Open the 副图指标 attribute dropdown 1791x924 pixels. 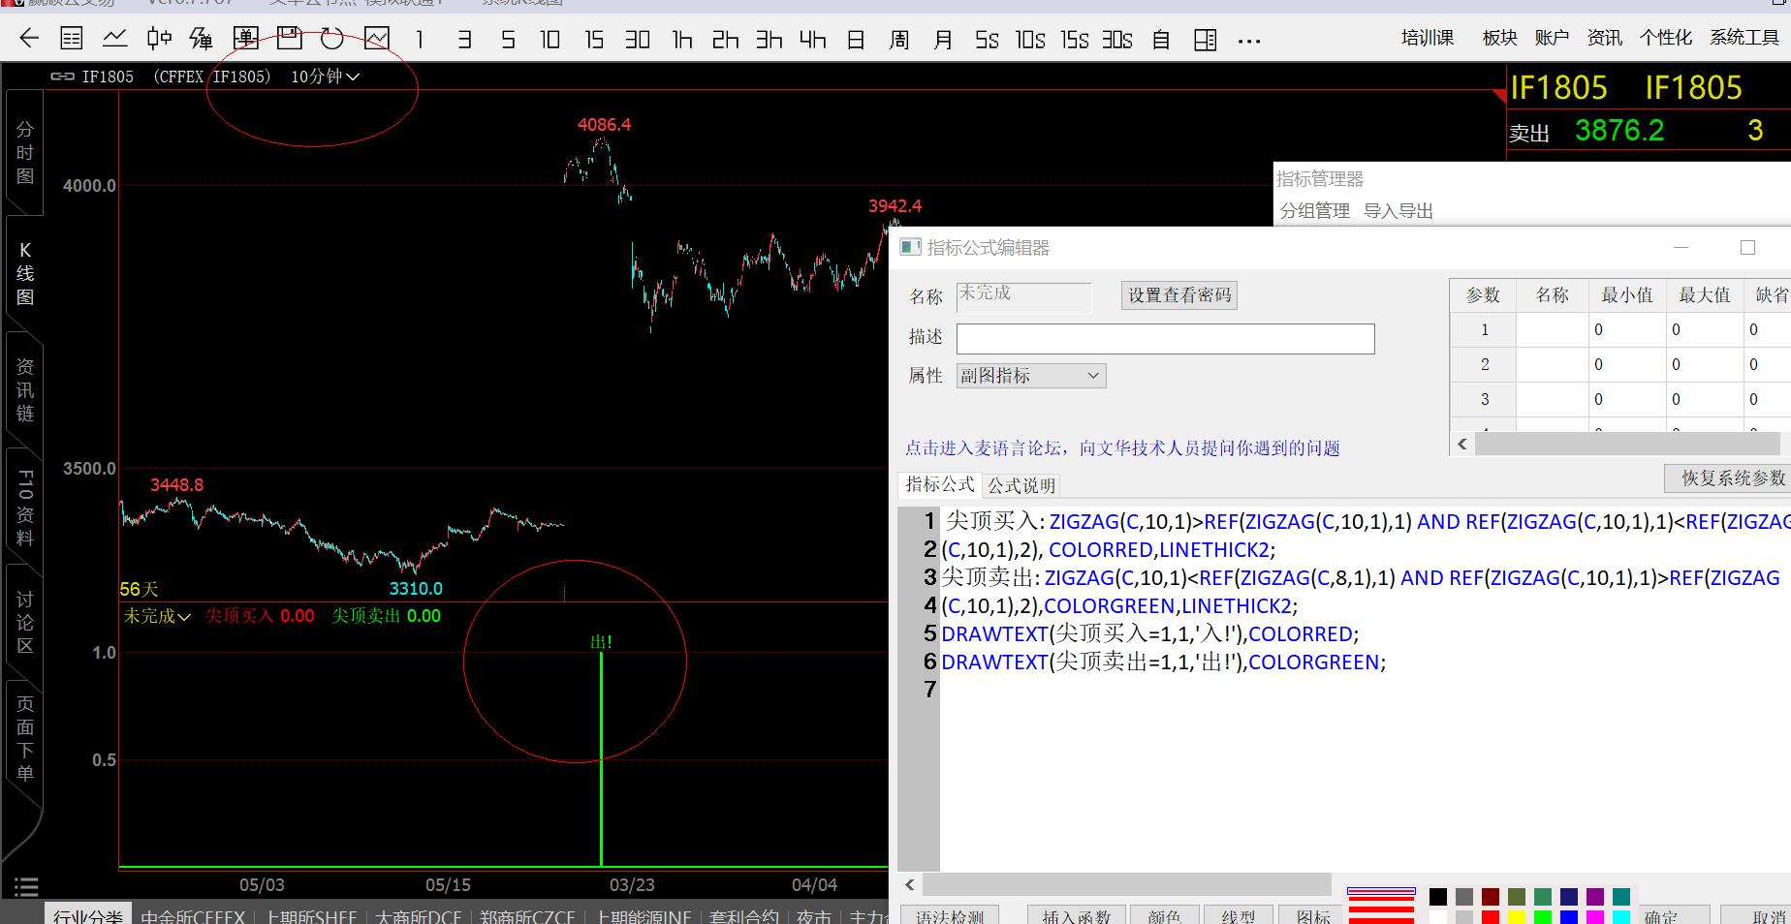(x=1030, y=376)
